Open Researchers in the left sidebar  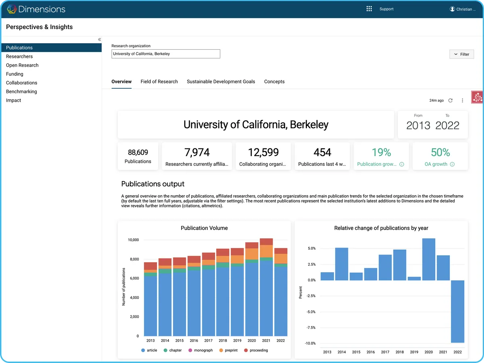tap(19, 56)
